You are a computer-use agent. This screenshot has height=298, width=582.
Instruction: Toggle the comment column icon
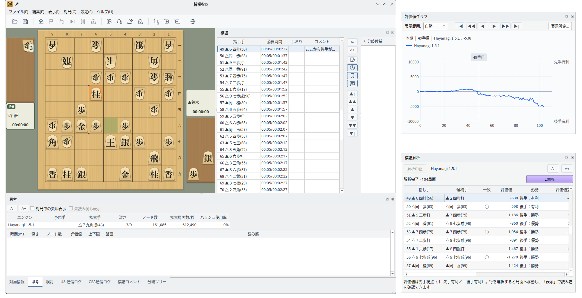pyautogui.click(x=352, y=84)
